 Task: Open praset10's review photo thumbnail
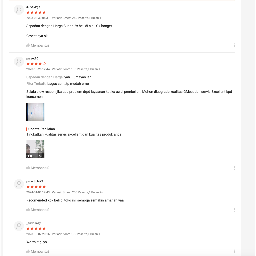coord(35,112)
